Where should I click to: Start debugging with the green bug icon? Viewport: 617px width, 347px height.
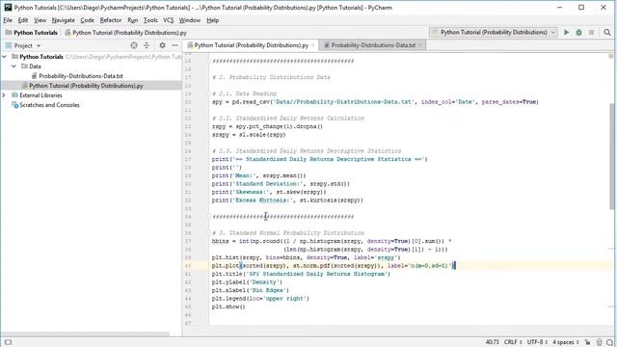tap(578, 33)
